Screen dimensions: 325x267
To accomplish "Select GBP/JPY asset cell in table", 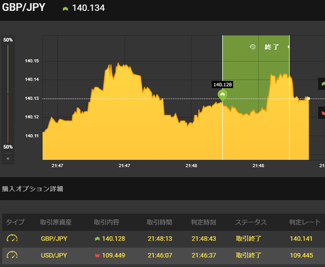I will pyautogui.click(x=54, y=239).
